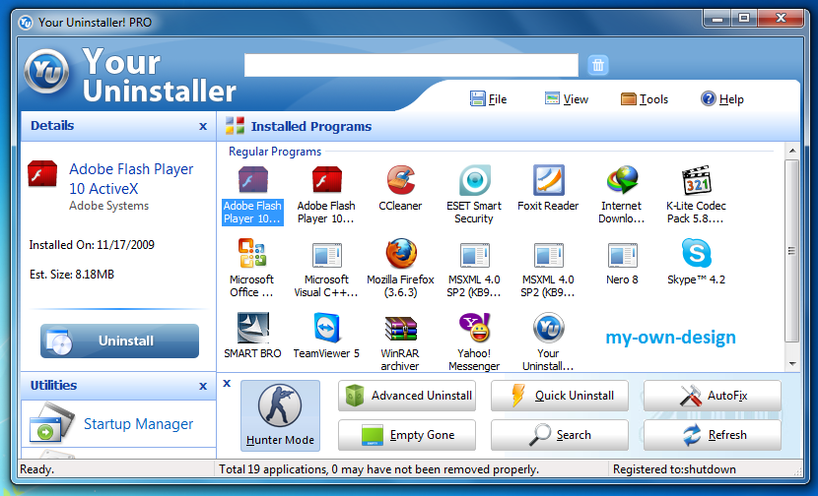The height and width of the screenshot is (496, 818).
Task: Click 'Adobe Systems' publisher text
Action: [109, 206]
